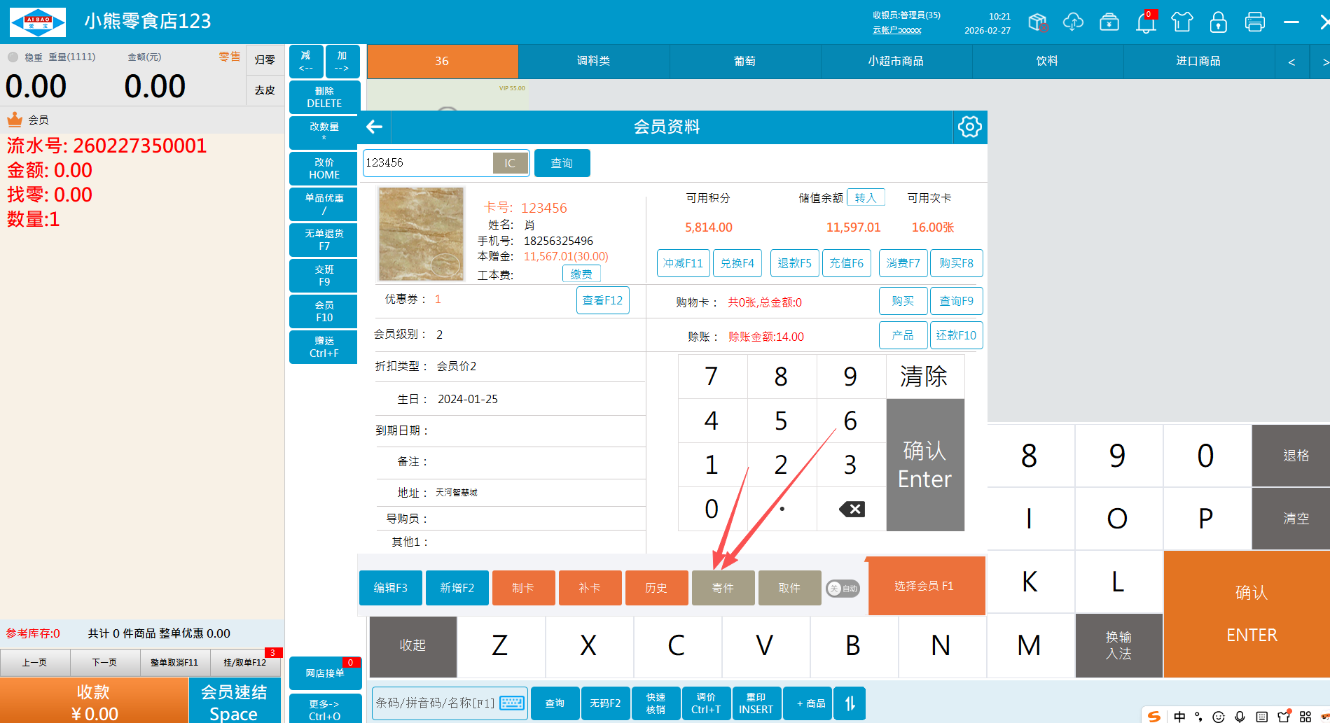Viewport: 1330px width, 723px height.
Task: Toggle the 自动 auto switch
Action: pos(843,589)
